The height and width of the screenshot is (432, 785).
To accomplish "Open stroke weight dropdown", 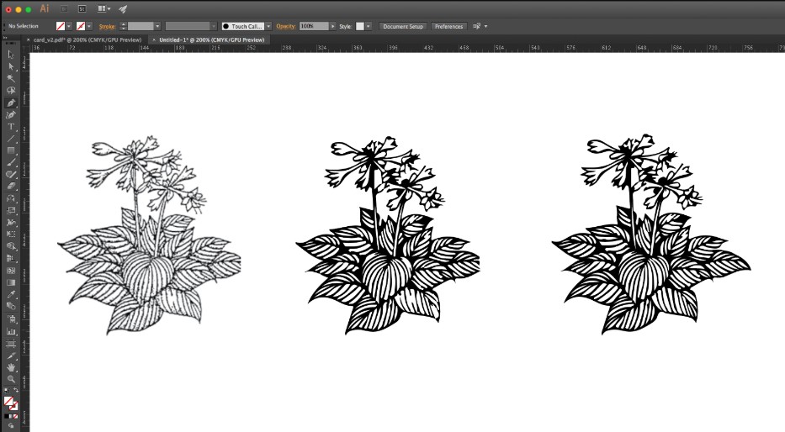I will coord(157,27).
